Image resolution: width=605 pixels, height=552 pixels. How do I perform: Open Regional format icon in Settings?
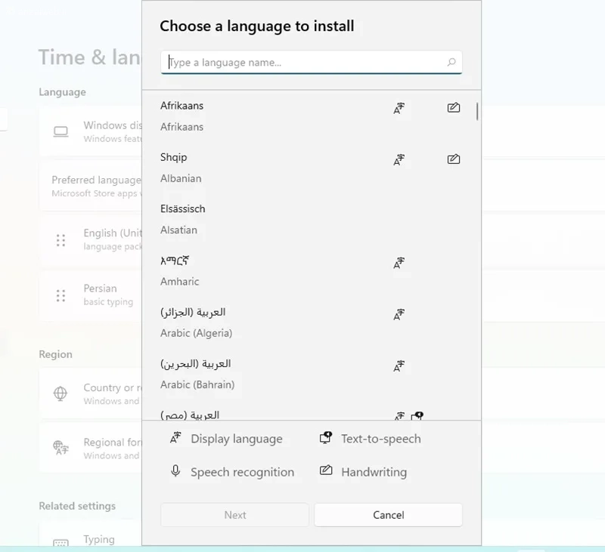60,448
